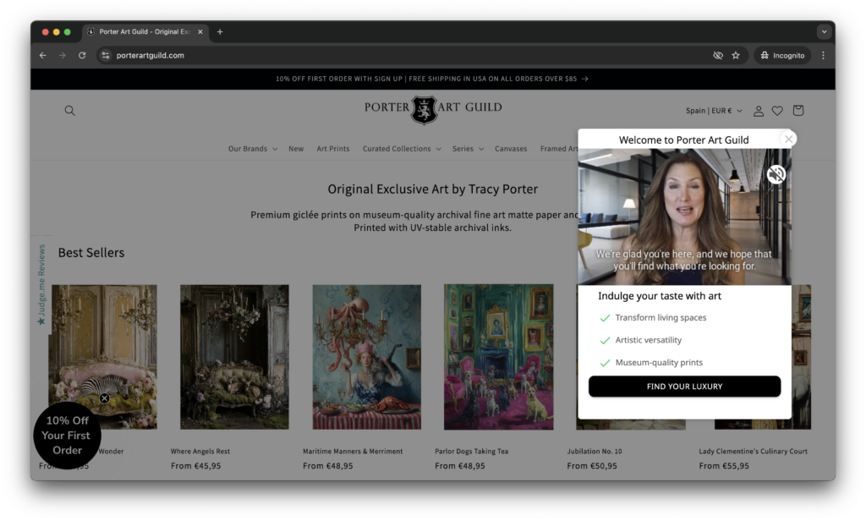Screen dimensions: 866x521
Task: Unmute the welcome video
Action: pos(776,174)
